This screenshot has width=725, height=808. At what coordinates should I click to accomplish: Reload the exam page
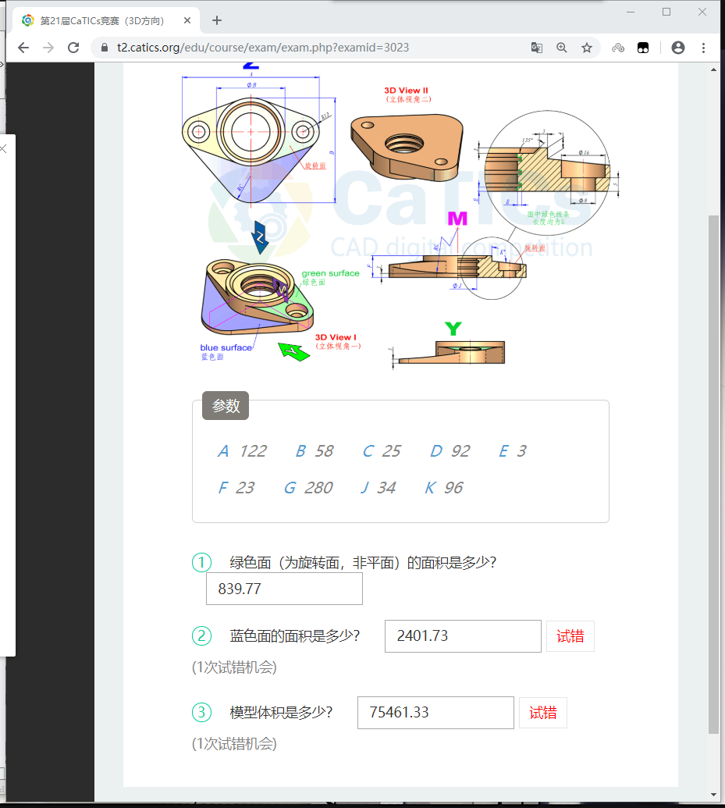point(73,48)
